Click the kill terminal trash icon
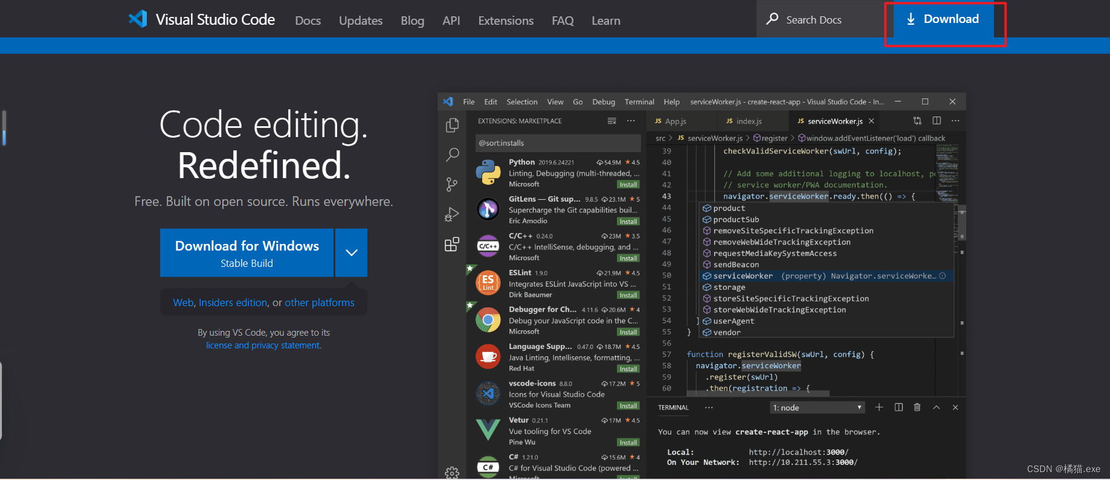The height and width of the screenshot is (480, 1110). [x=917, y=408]
